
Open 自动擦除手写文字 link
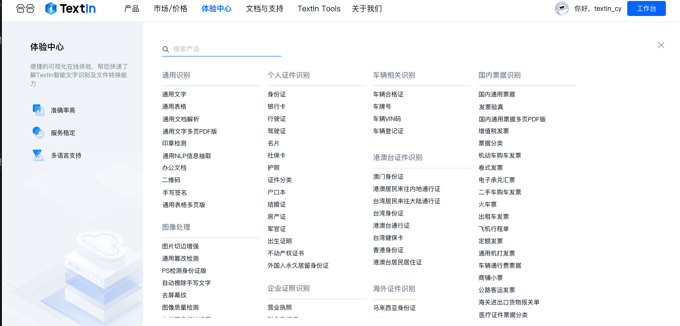tap(186, 283)
